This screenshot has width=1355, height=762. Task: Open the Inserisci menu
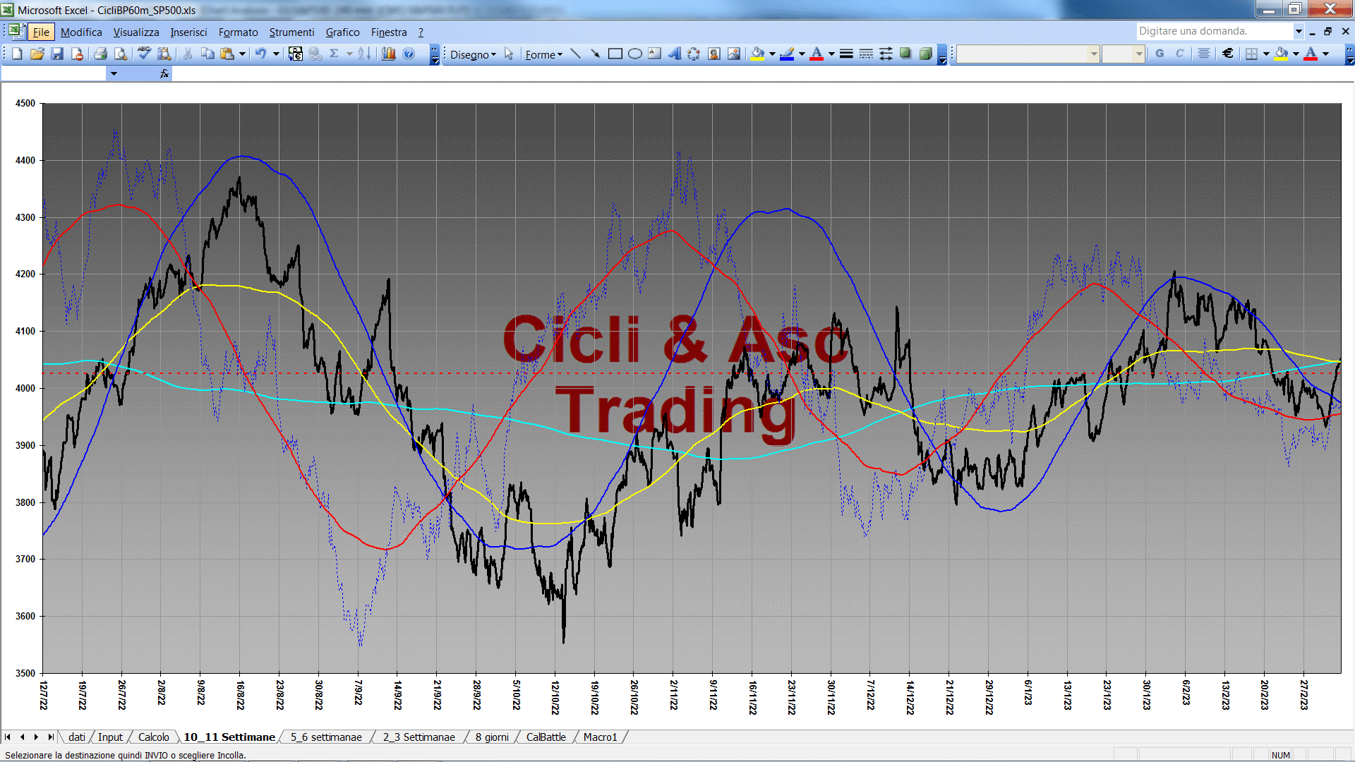click(x=188, y=32)
